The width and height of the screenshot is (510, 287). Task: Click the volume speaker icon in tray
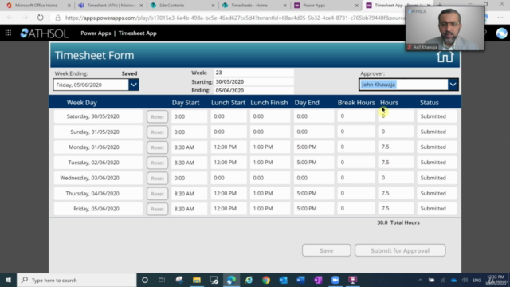coord(465,280)
